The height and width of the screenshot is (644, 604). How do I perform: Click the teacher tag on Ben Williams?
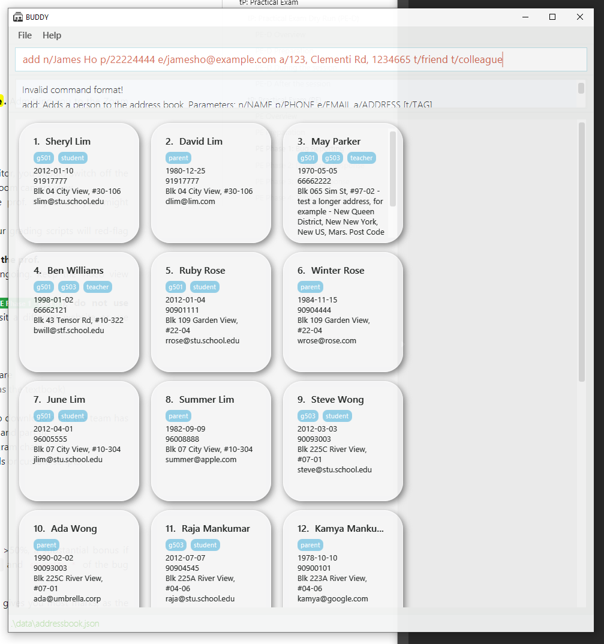tap(97, 287)
